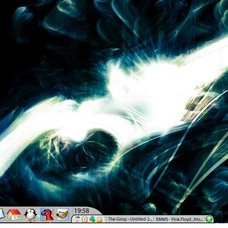This screenshot has height=228, width=228.
Task: Launch GIMP from the Wilber icon
Action: click(x=62, y=214)
